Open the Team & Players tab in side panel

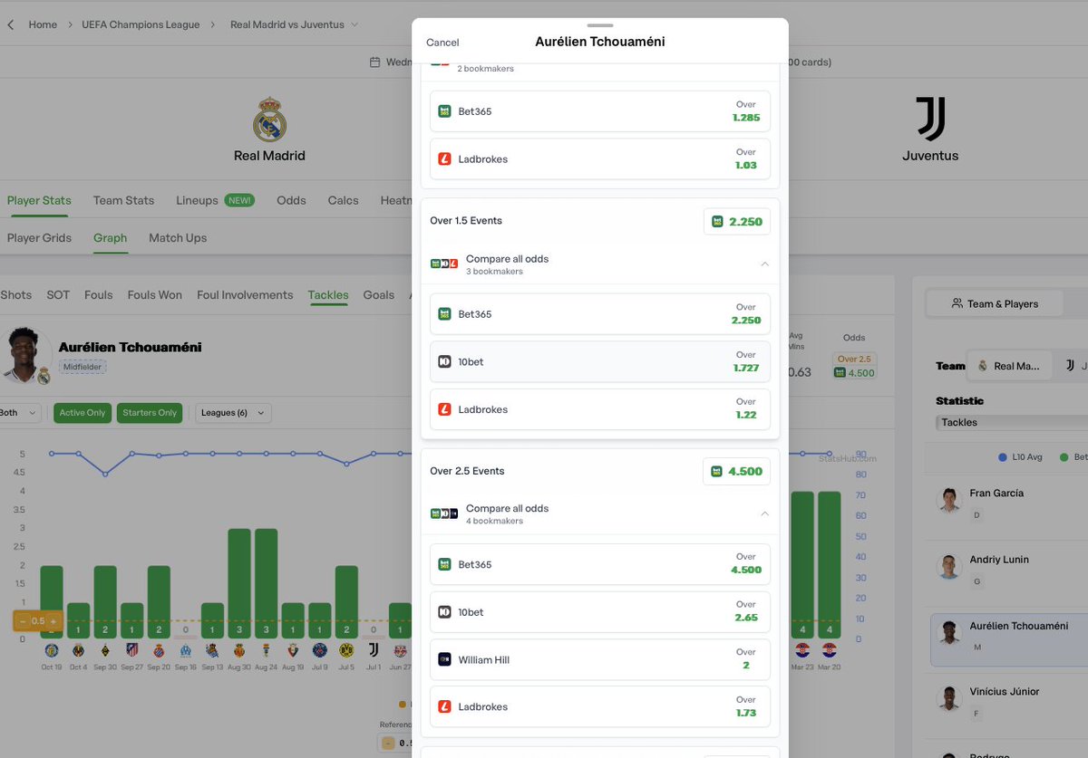point(995,304)
